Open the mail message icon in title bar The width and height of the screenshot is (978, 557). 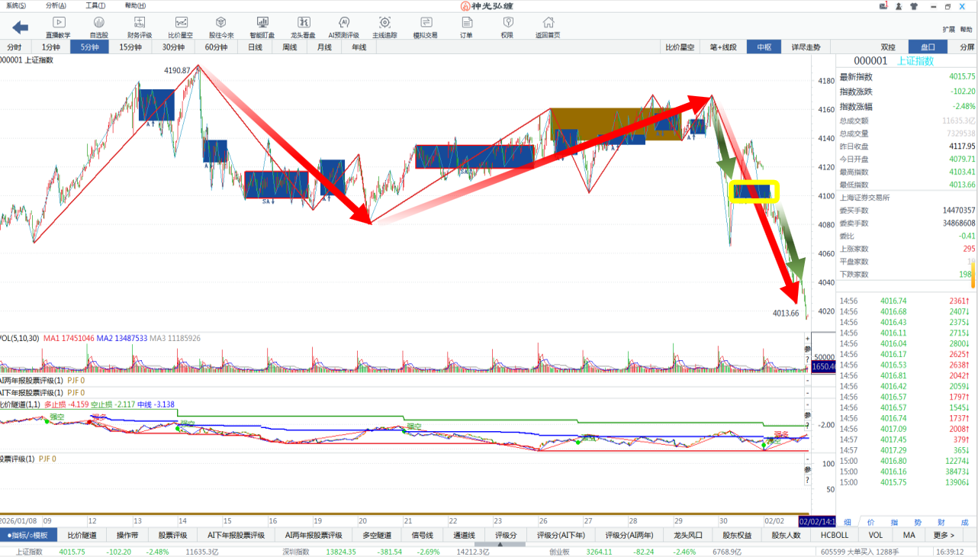coord(883,6)
